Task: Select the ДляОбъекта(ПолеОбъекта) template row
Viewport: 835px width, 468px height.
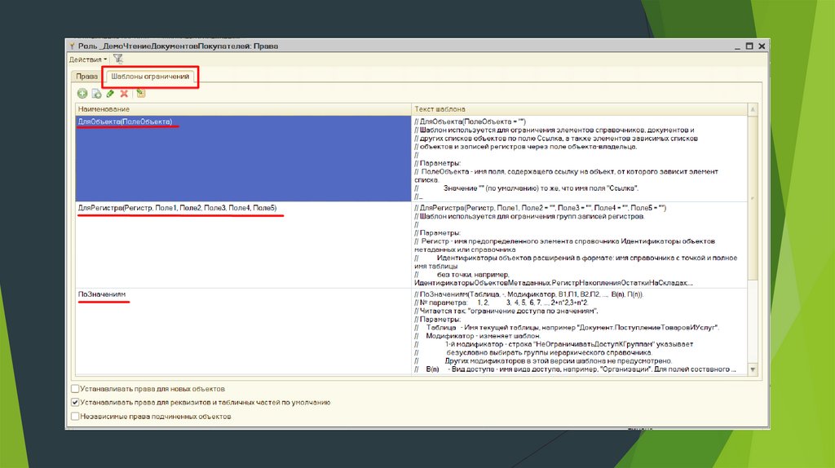Action: click(243, 159)
